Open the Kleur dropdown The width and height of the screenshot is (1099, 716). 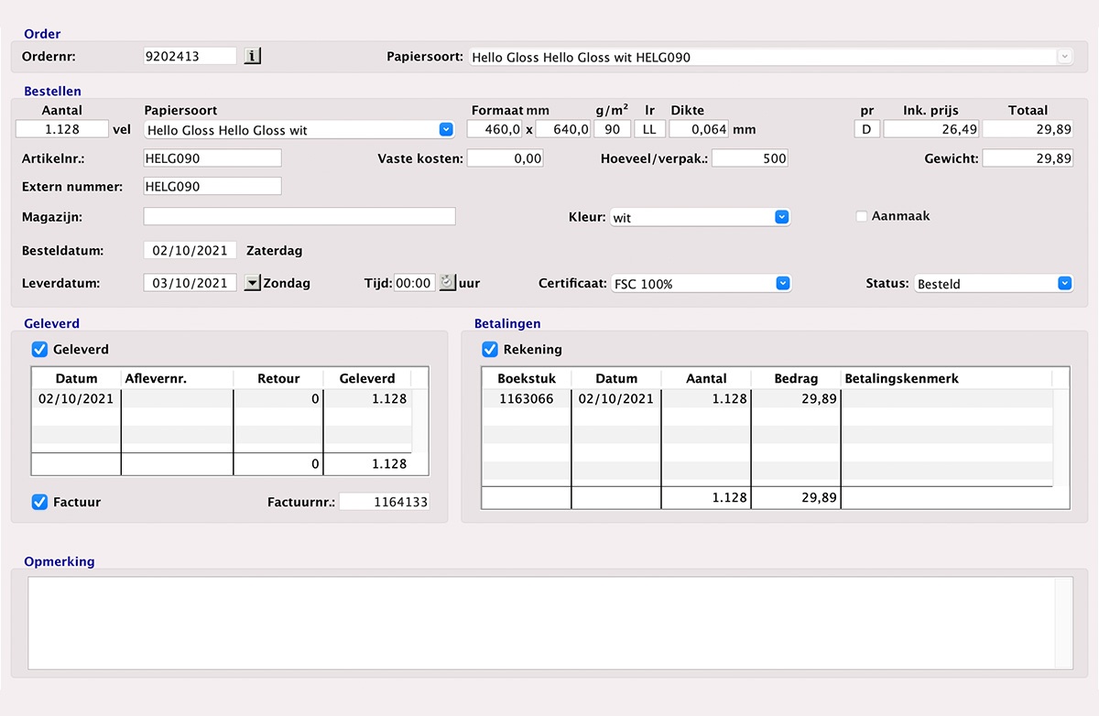click(x=701, y=218)
